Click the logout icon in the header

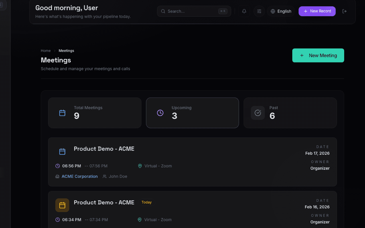tap(344, 11)
